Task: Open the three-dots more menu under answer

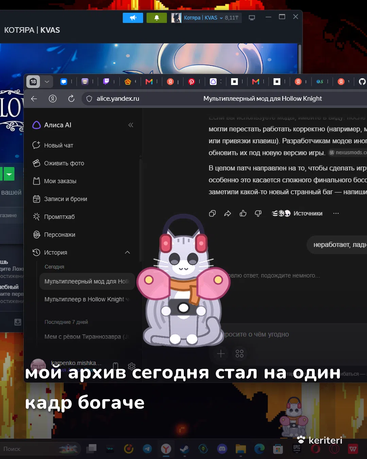Action: (336, 213)
